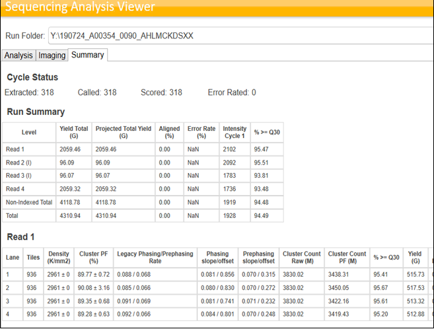Select the Read 3 (I) row label
Screen dimensions: 434x329
coord(18,176)
